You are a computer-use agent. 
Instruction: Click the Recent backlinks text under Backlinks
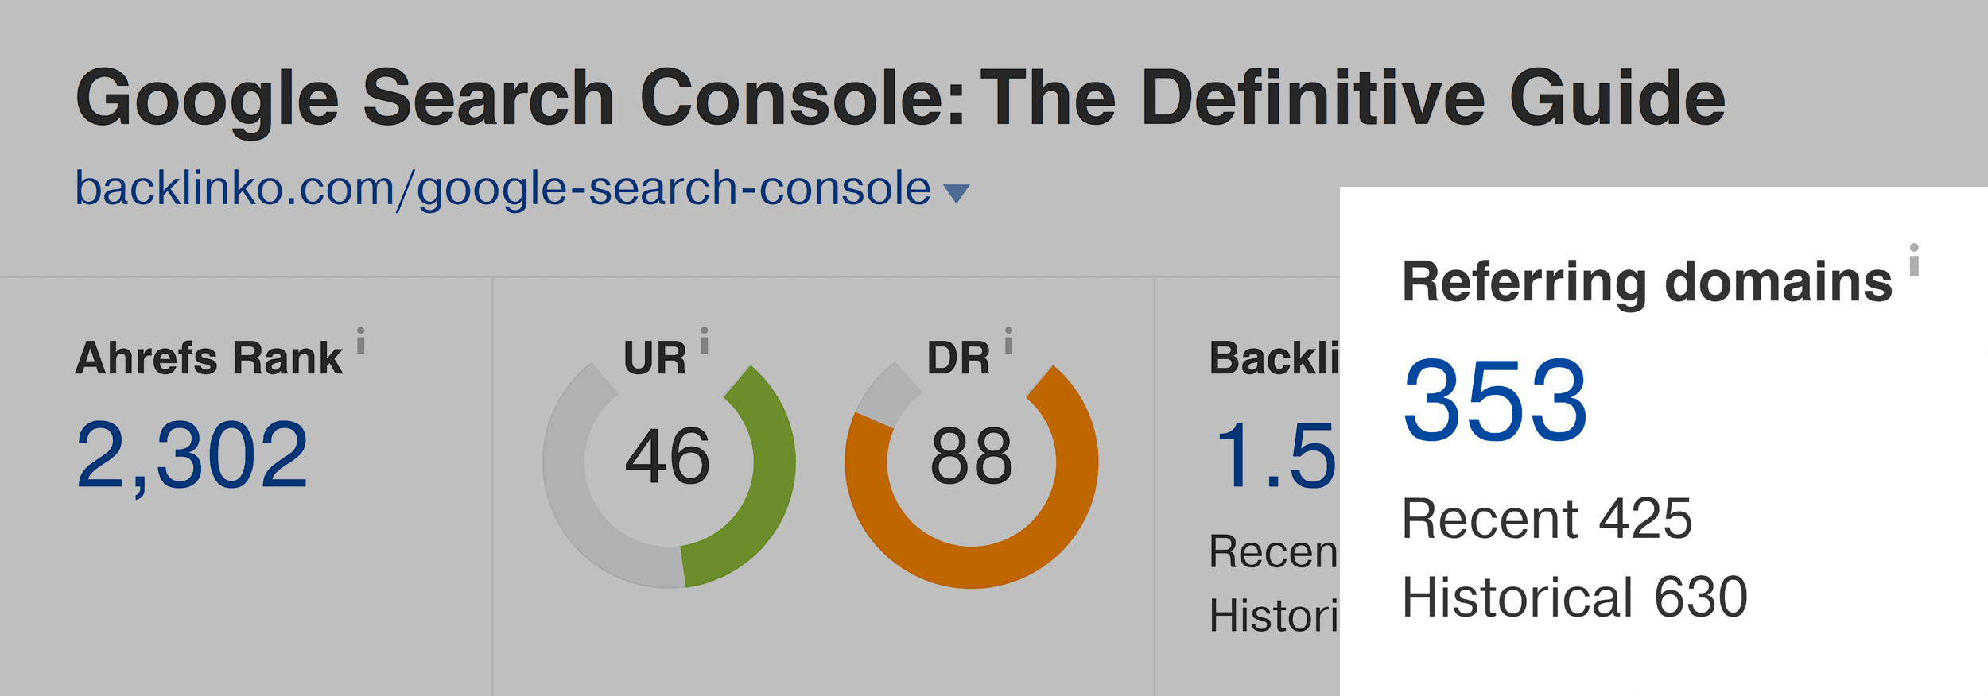tap(1274, 551)
